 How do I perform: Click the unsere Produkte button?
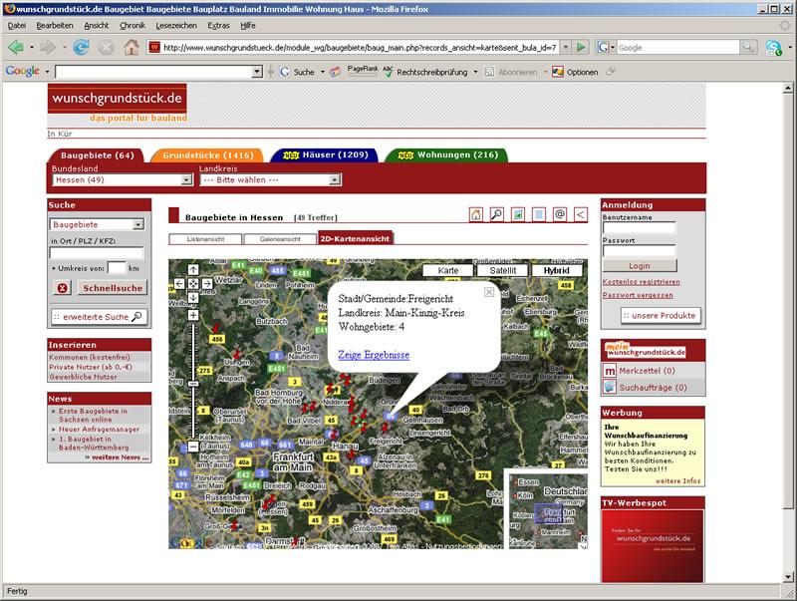coord(661,316)
